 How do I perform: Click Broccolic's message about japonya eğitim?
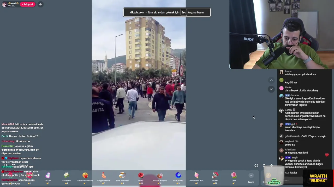(20, 150)
